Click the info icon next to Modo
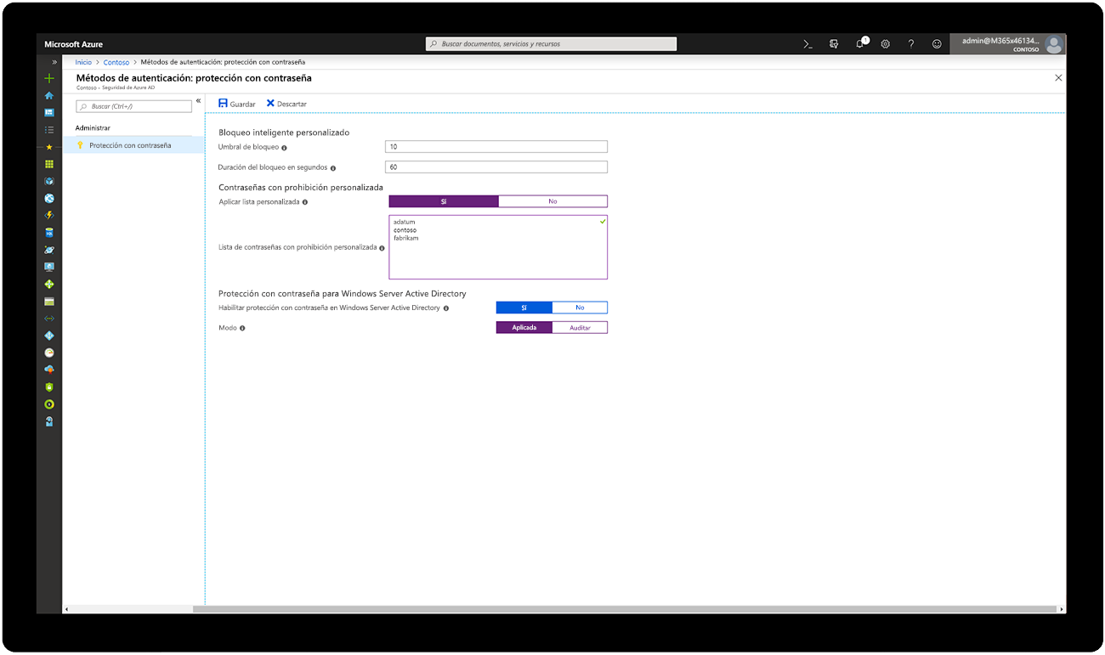This screenshot has width=1105, height=655. [242, 328]
